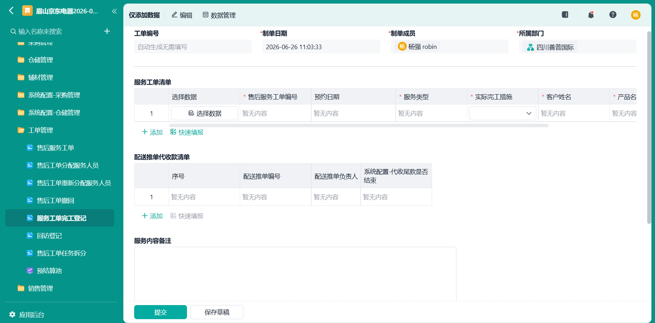Click the 仓储管理 folder icon
Image resolution: width=655 pixels, height=323 pixels.
[21, 60]
